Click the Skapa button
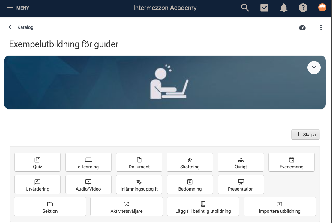This screenshot has height=223, width=332. pyautogui.click(x=306, y=134)
